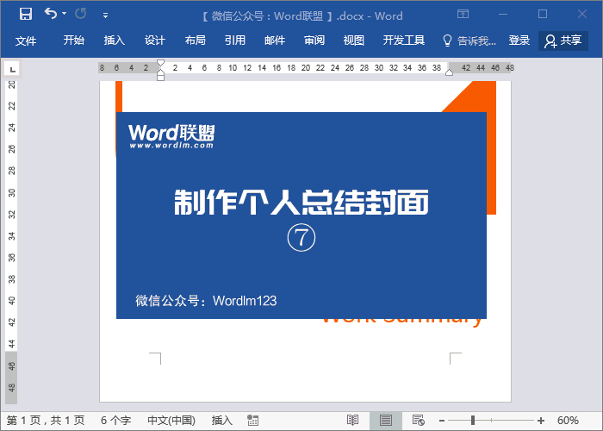Image resolution: width=603 pixels, height=431 pixels.
Task: Select the 布局 tab
Action: 195,41
